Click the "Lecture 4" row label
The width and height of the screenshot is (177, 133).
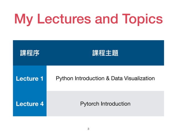pyautogui.click(x=30, y=104)
